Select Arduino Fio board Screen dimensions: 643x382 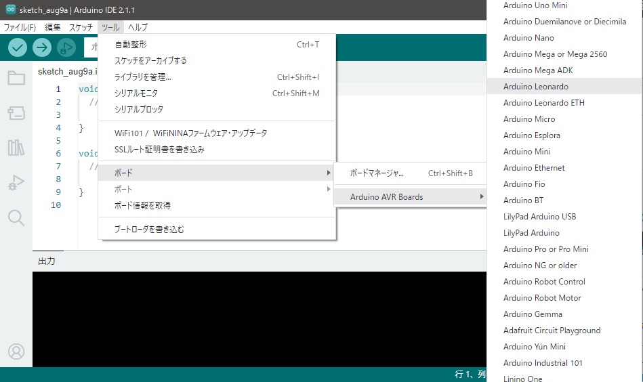click(x=564, y=184)
